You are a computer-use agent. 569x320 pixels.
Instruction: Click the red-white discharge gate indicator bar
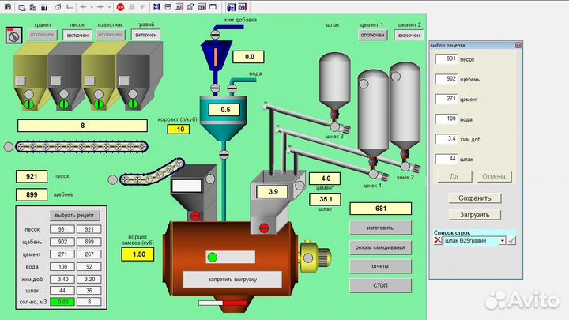(x=222, y=301)
